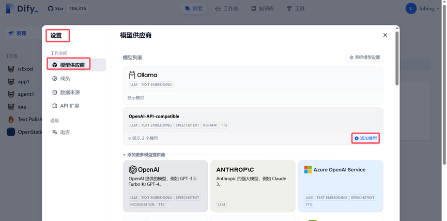447x221 pixels.
Task: Click the translate icon beside 语言
Action: click(55, 132)
